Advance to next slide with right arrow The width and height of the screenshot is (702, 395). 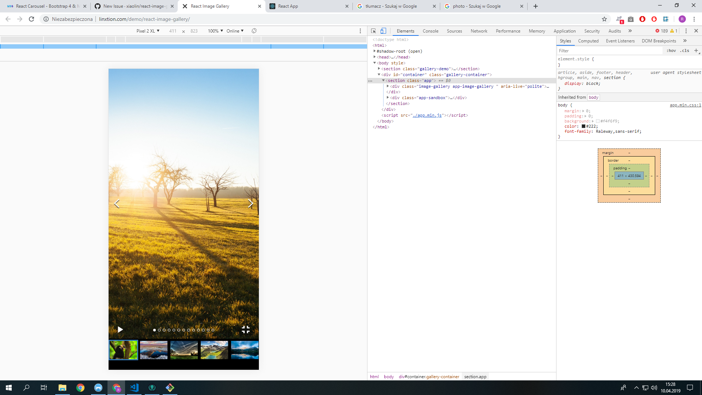point(251,203)
